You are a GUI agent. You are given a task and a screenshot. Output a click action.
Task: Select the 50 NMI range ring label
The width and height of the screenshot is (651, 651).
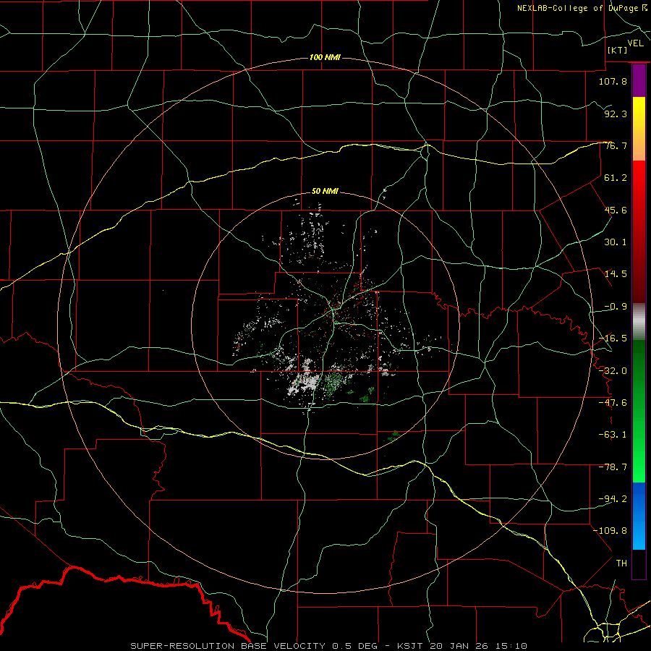[325, 191]
